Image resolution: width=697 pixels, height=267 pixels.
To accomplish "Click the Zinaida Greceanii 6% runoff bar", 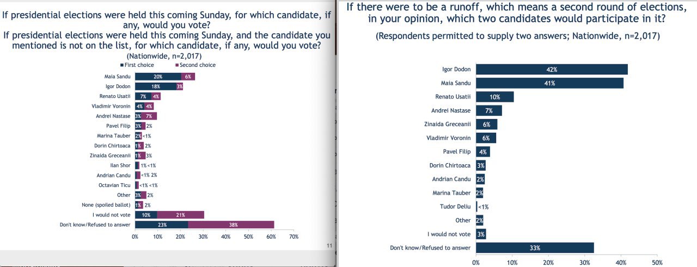I will click(486, 125).
